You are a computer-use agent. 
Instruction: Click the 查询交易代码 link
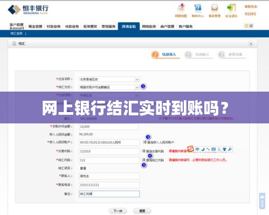tap(155, 151)
